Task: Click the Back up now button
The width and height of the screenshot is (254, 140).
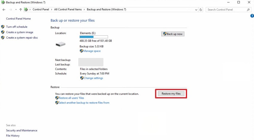Action: click(x=173, y=34)
